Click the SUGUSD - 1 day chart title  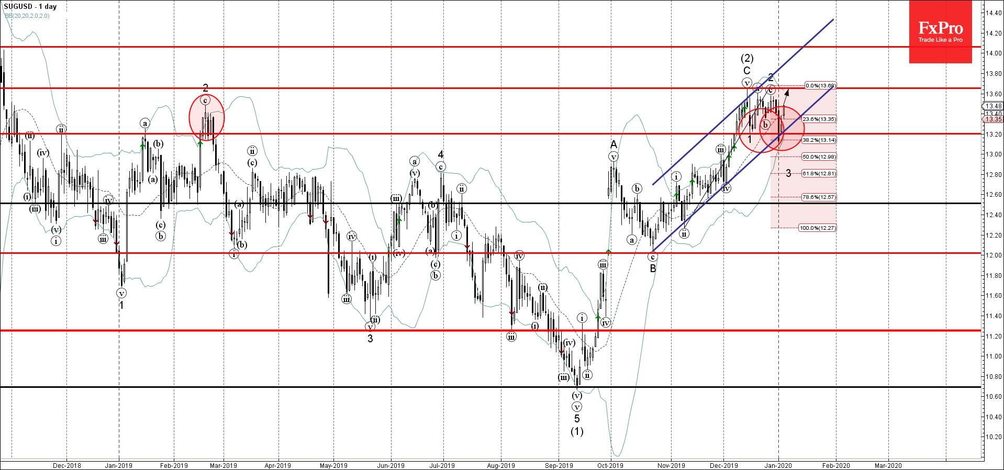pyautogui.click(x=30, y=6)
